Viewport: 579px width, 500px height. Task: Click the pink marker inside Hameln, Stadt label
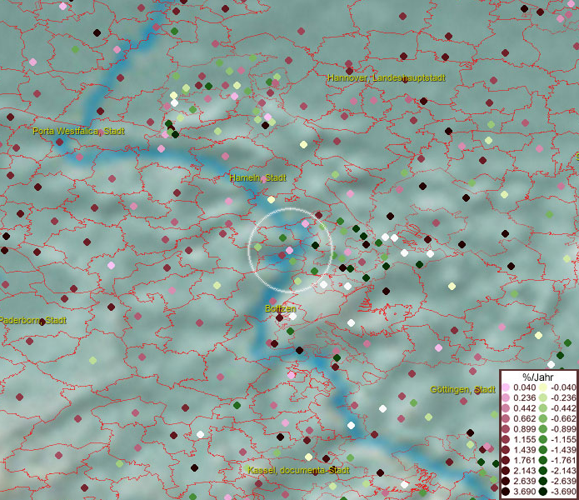[x=263, y=180]
